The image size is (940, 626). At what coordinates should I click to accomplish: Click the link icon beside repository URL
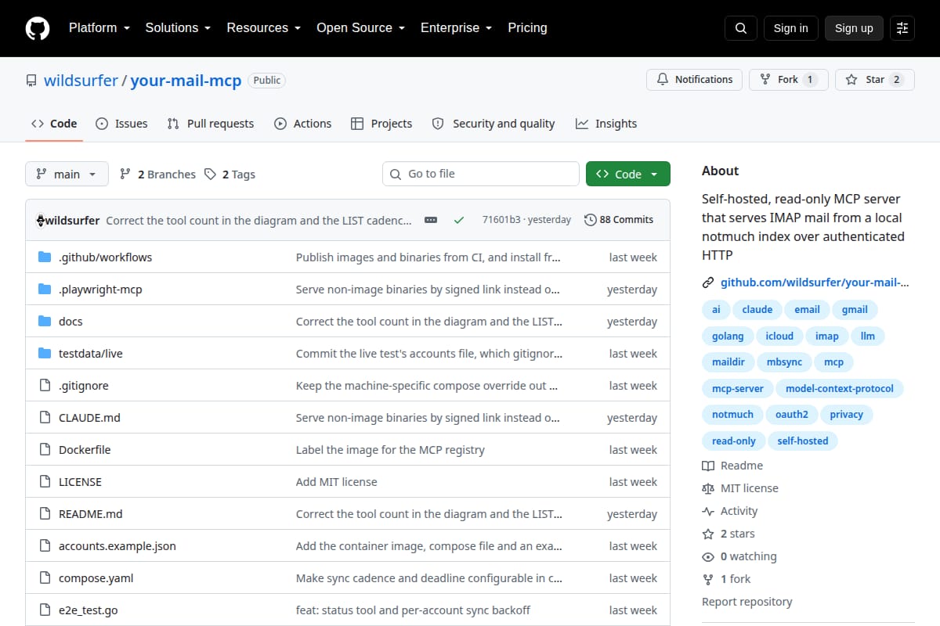(x=708, y=282)
